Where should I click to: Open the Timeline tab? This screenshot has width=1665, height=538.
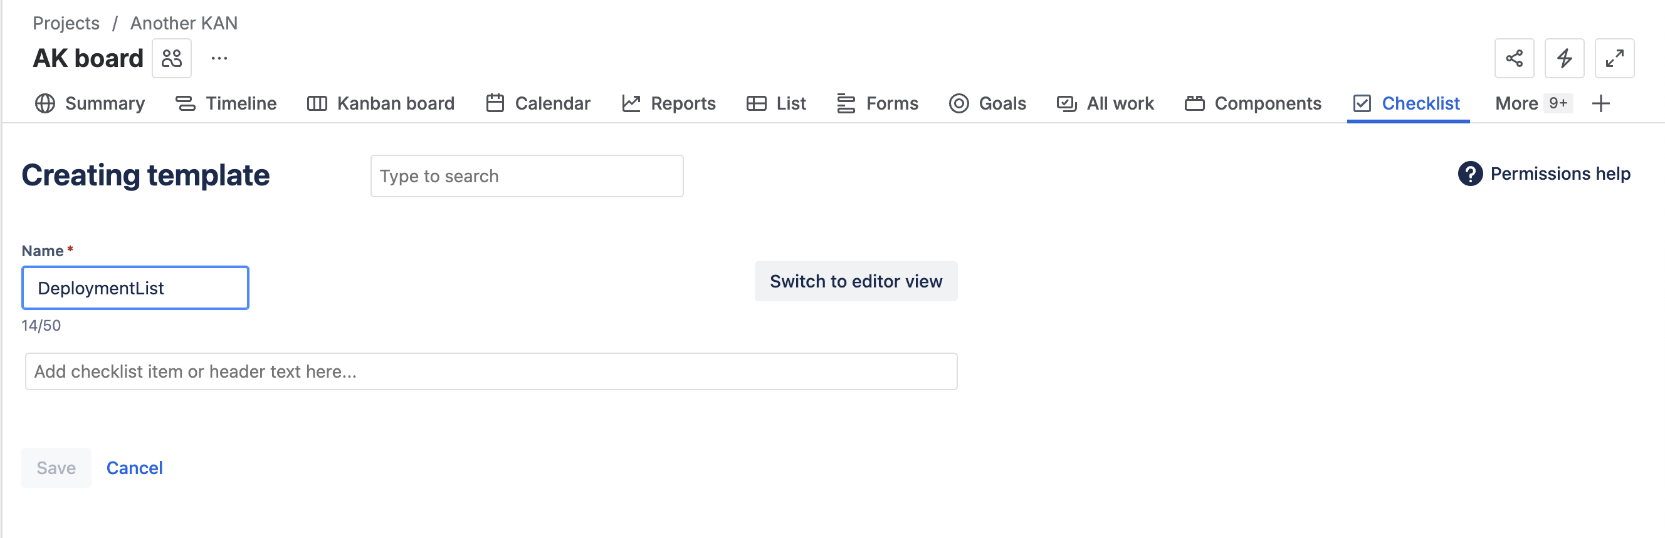pyautogui.click(x=226, y=103)
